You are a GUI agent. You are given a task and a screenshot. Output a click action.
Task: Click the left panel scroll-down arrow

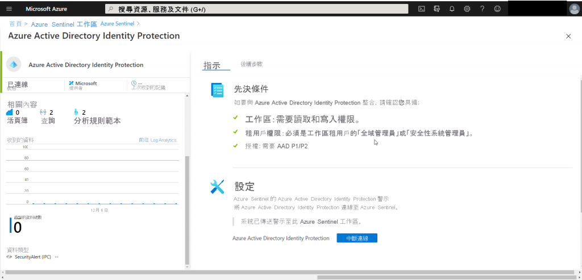pos(187,266)
